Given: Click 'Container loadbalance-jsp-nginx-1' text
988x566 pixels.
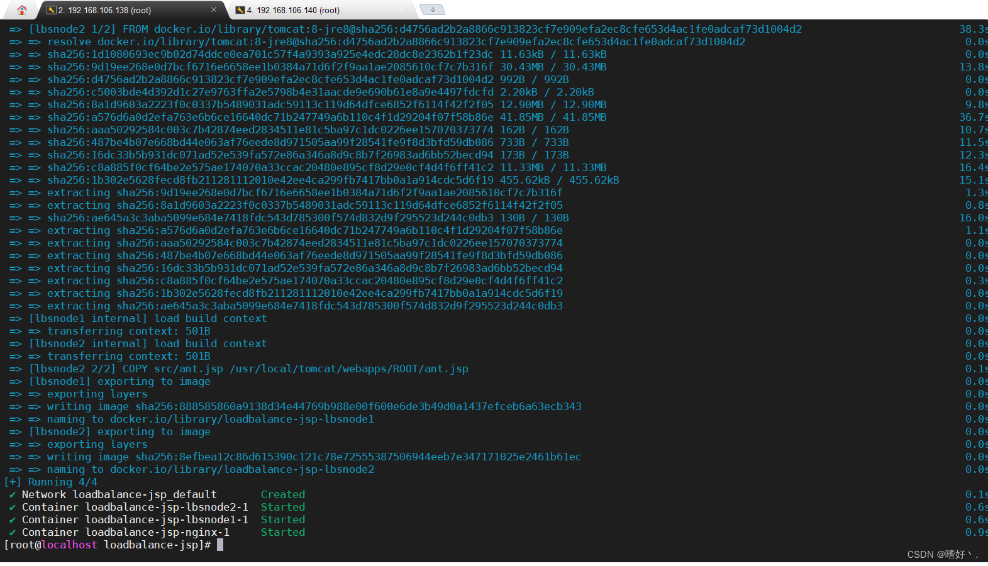Looking at the screenshot, I should click(x=126, y=532).
